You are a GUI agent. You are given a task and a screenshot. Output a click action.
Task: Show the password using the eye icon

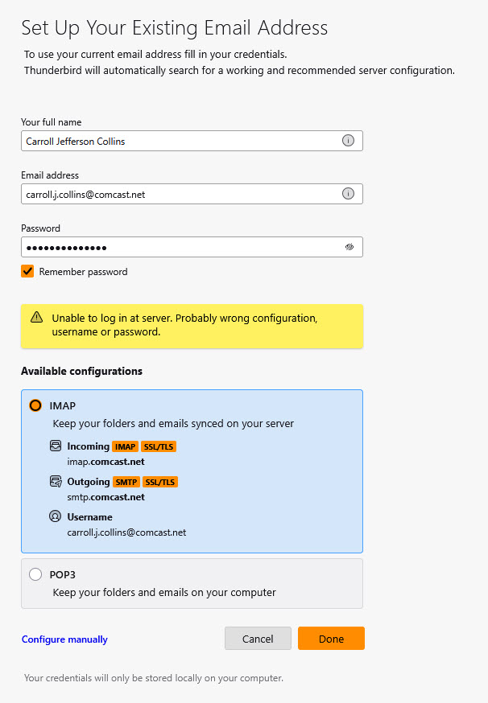pos(349,247)
